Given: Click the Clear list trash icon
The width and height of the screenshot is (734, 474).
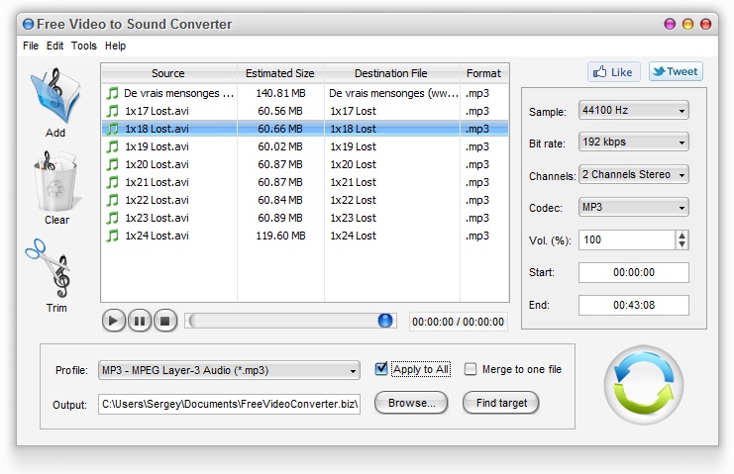Looking at the screenshot, I should [x=56, y=181].
